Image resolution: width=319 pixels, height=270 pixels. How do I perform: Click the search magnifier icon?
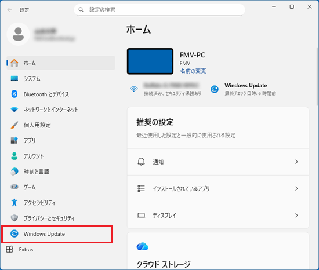81,10
